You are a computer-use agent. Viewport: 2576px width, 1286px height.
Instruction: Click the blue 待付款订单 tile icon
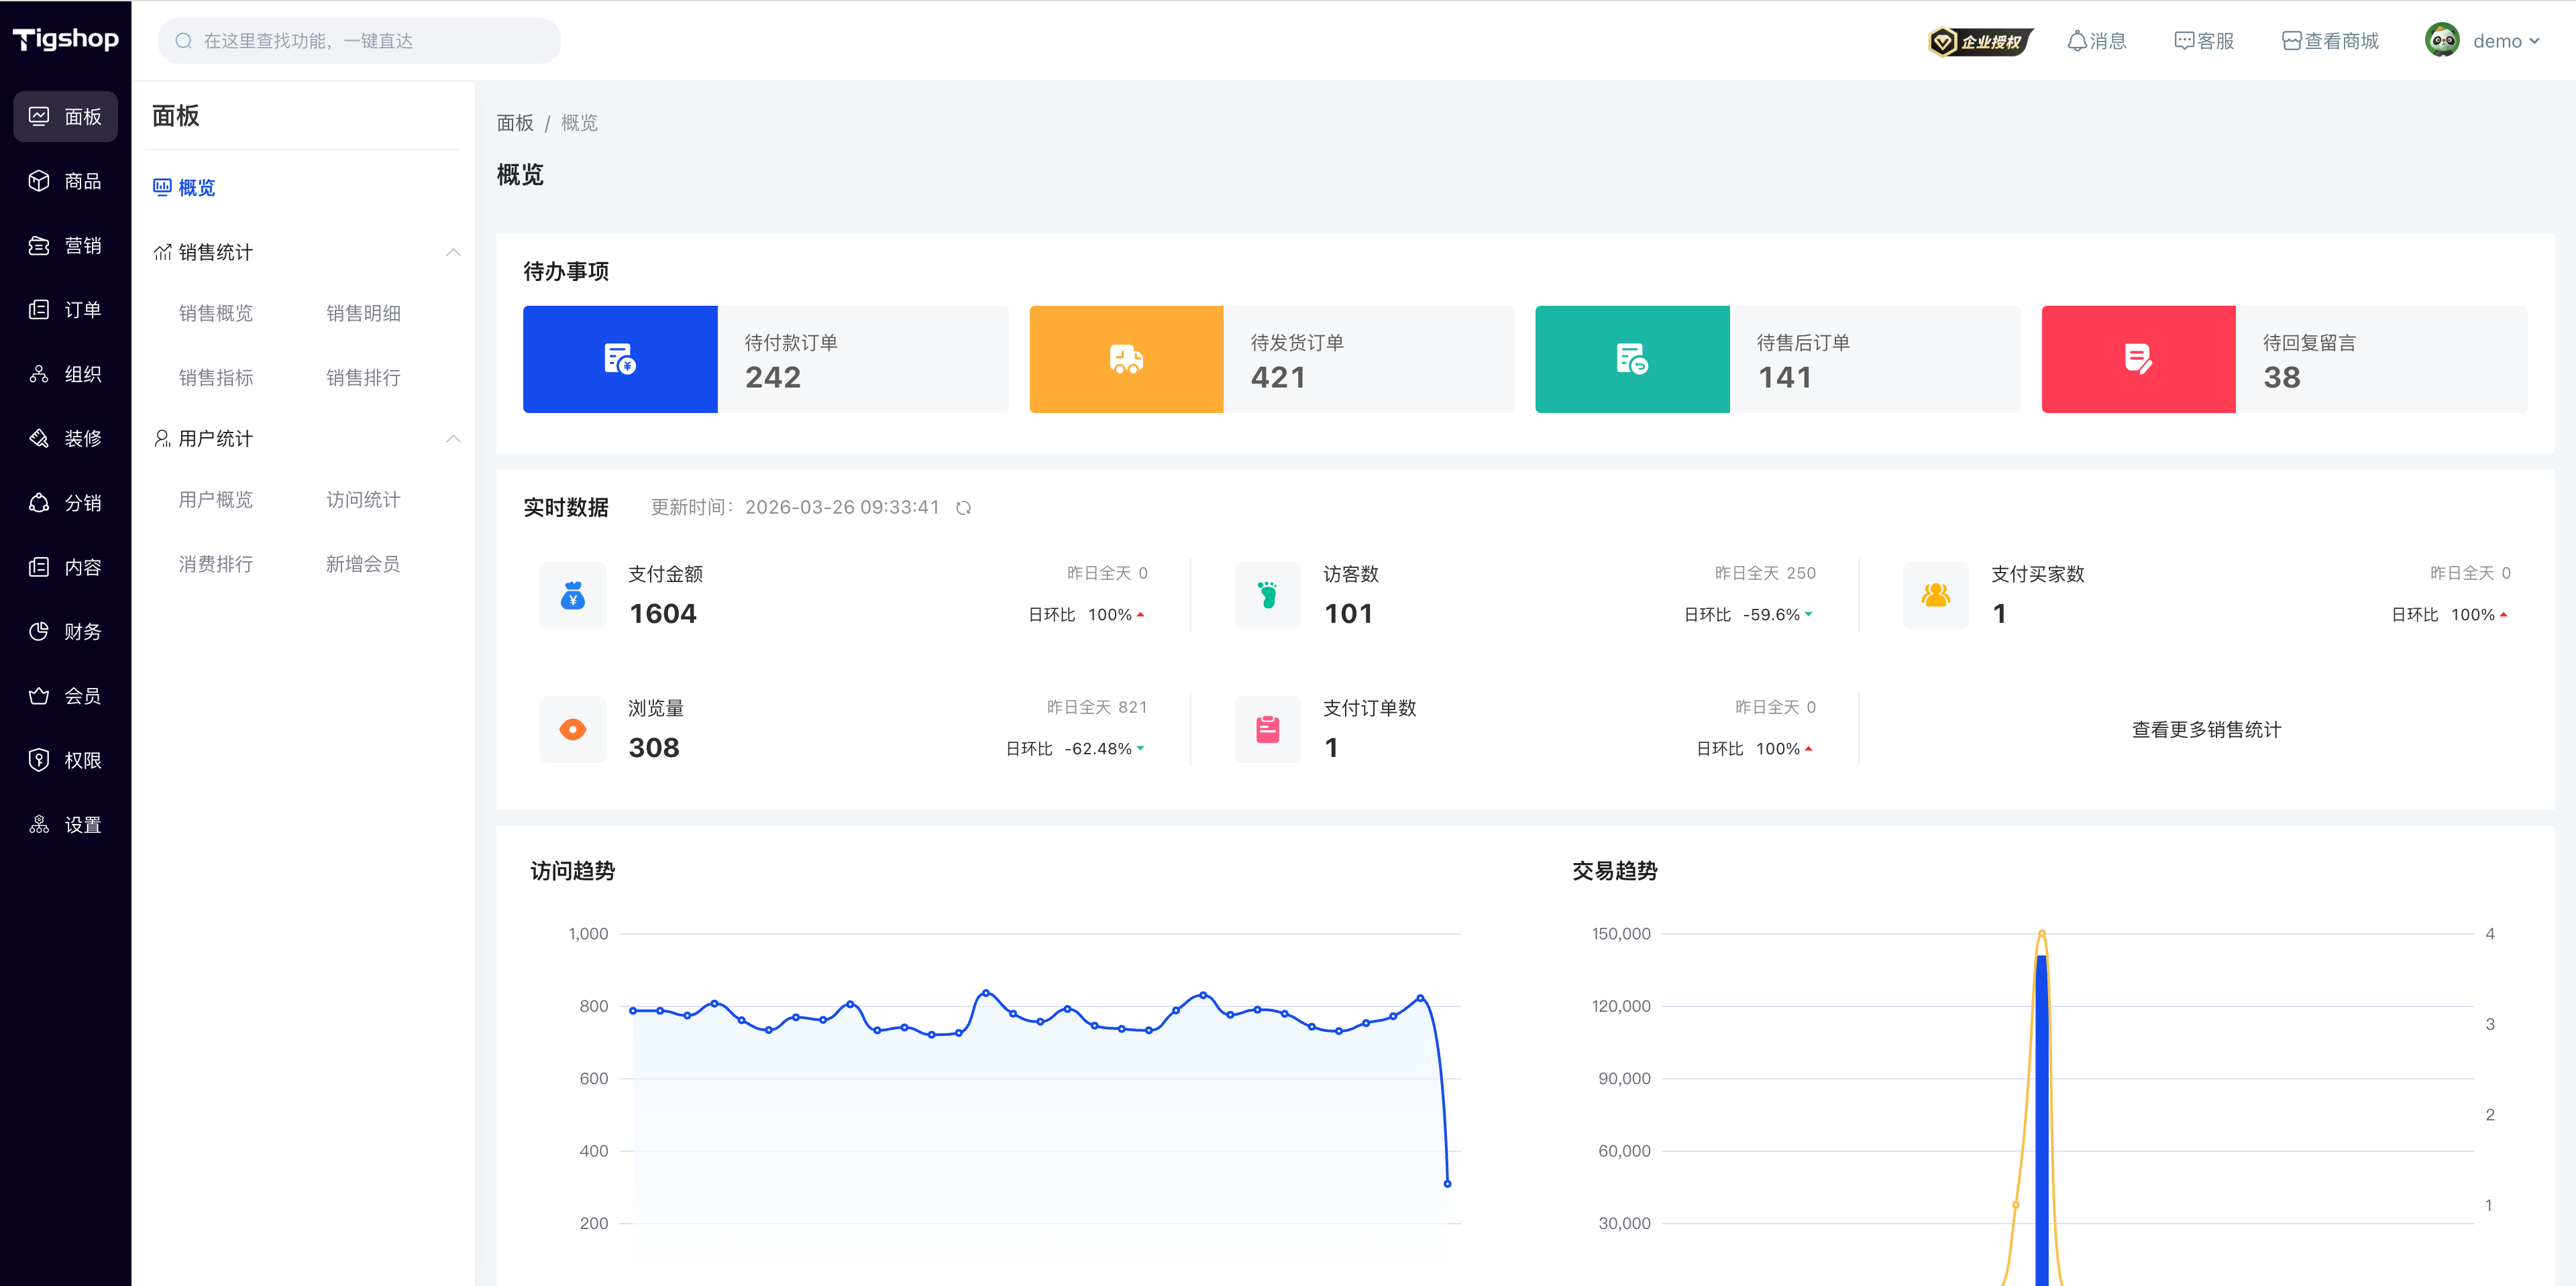[x=620, y=359]
